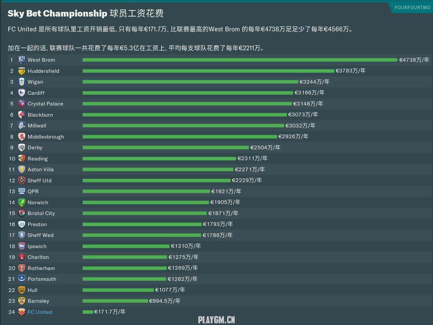The width and height of the screenshot is (433, 325).
Task: Open the Wigan team name
Action: tap(35, 82)
